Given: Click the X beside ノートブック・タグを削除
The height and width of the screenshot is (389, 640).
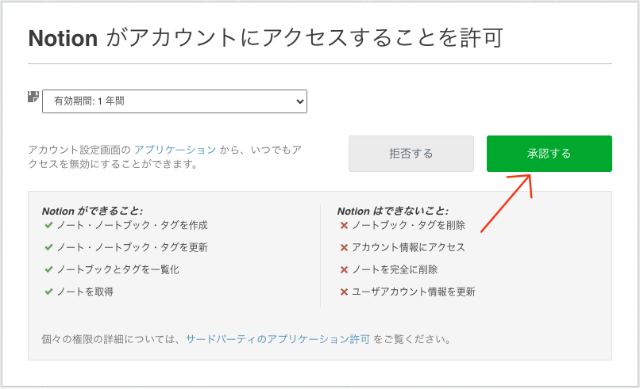Looking at the screenshot, I should [344, 225].
